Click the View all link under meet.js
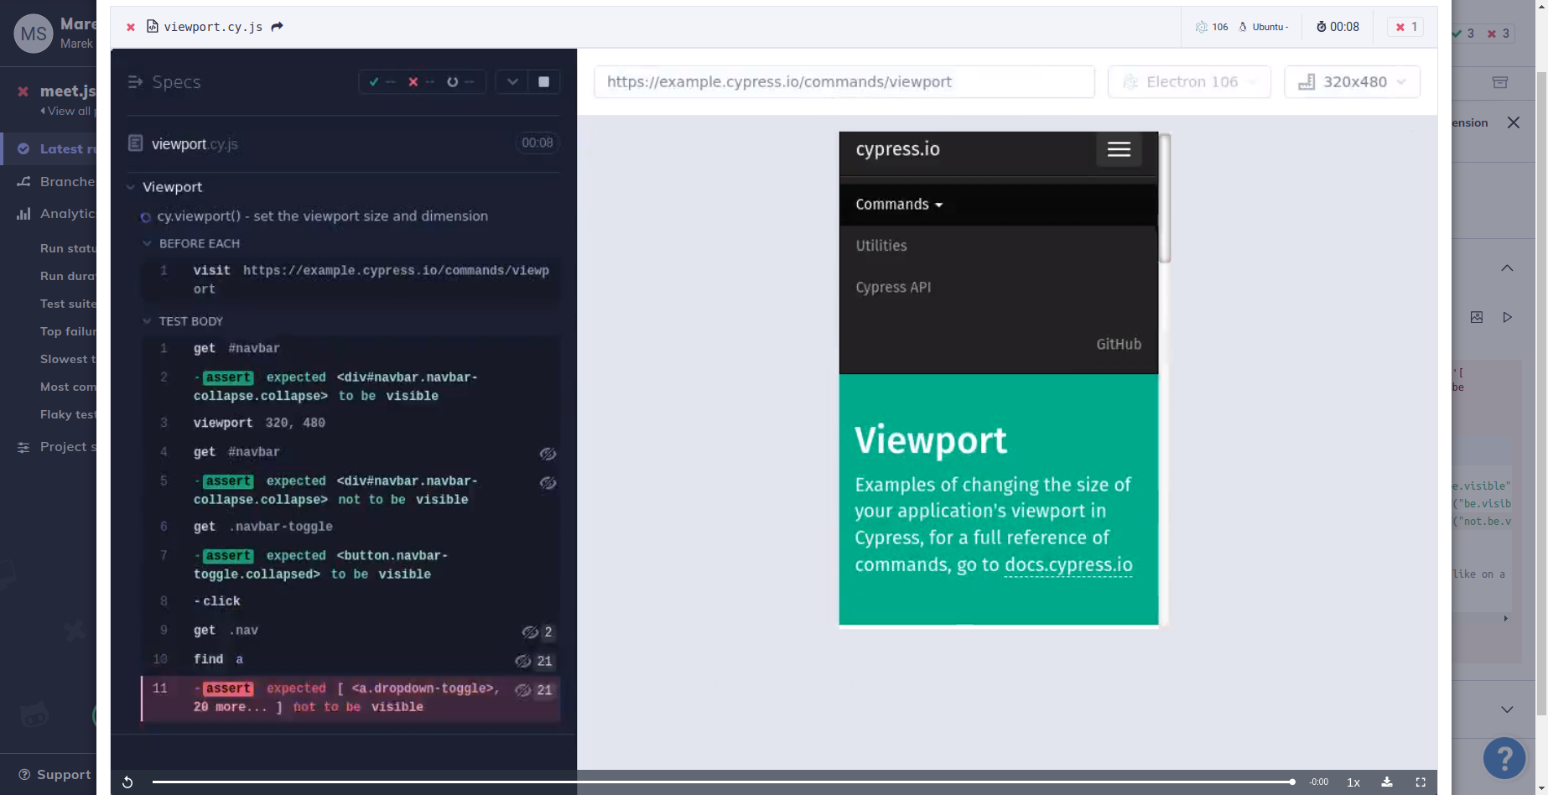 coord(68,111)
